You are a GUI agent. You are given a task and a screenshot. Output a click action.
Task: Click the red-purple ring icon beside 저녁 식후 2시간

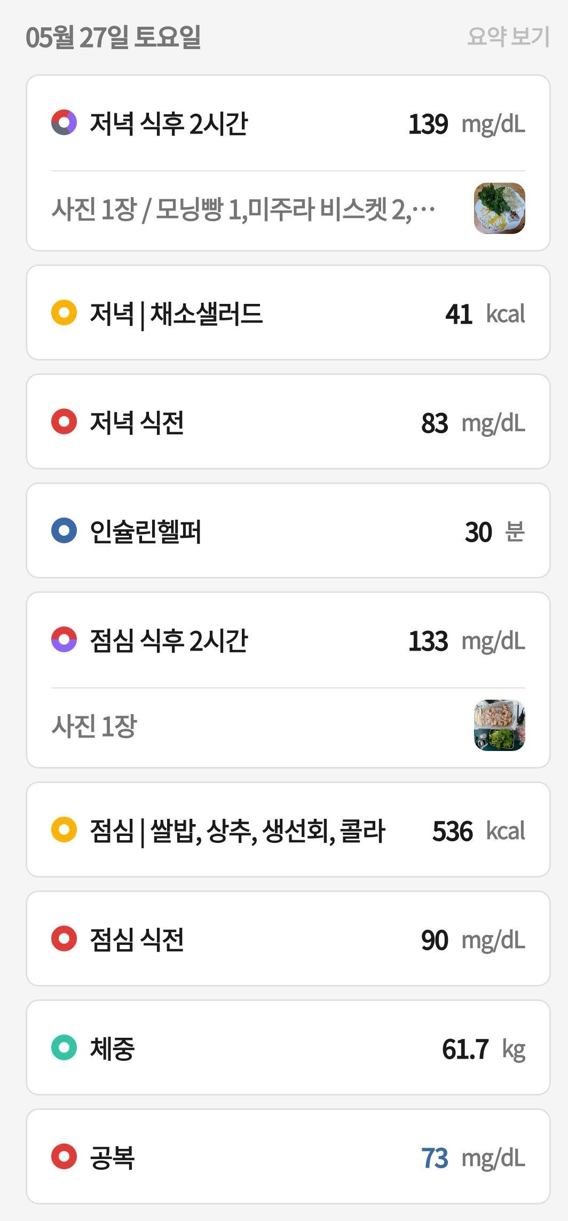[x=64, y=123]
